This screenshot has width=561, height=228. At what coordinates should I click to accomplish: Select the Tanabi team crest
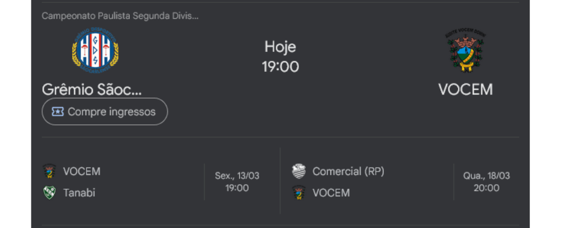tap(50, 193)
